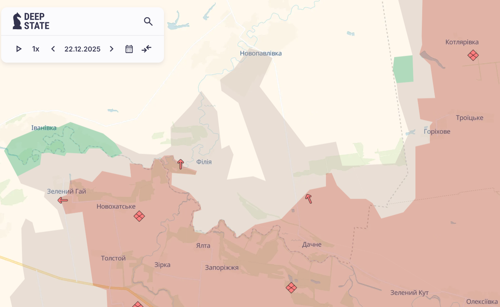Click the attack arrow northwest of Дачне
This screenshot has width=500, height=307.
308,198
